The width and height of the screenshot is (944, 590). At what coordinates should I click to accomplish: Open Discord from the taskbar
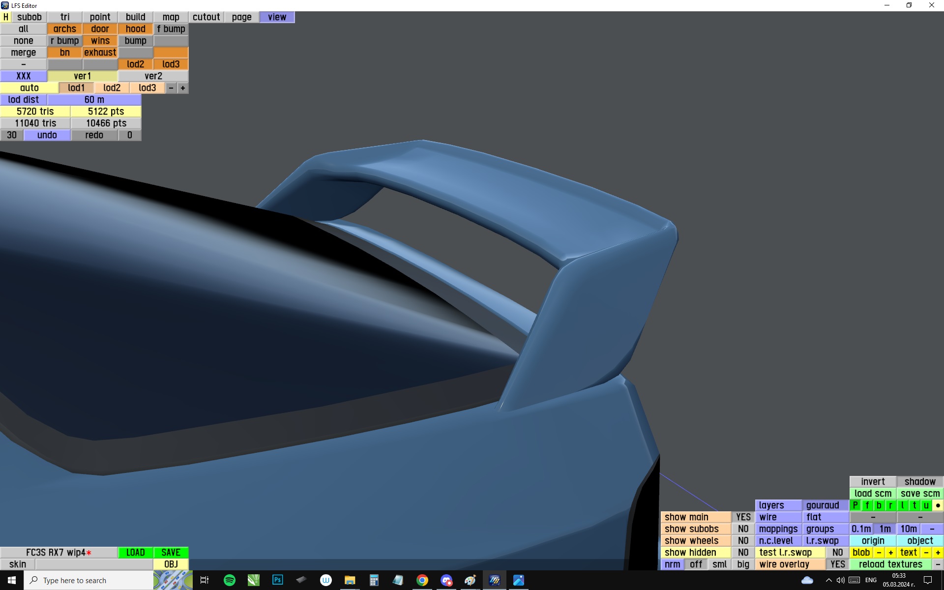pyautogui.click(x=446, y=580)
